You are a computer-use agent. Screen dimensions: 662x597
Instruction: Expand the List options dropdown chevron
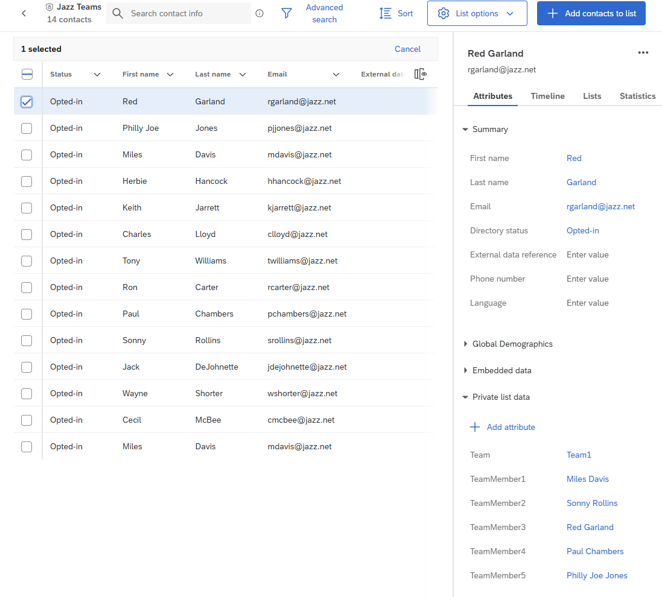[x=510, y=13]
